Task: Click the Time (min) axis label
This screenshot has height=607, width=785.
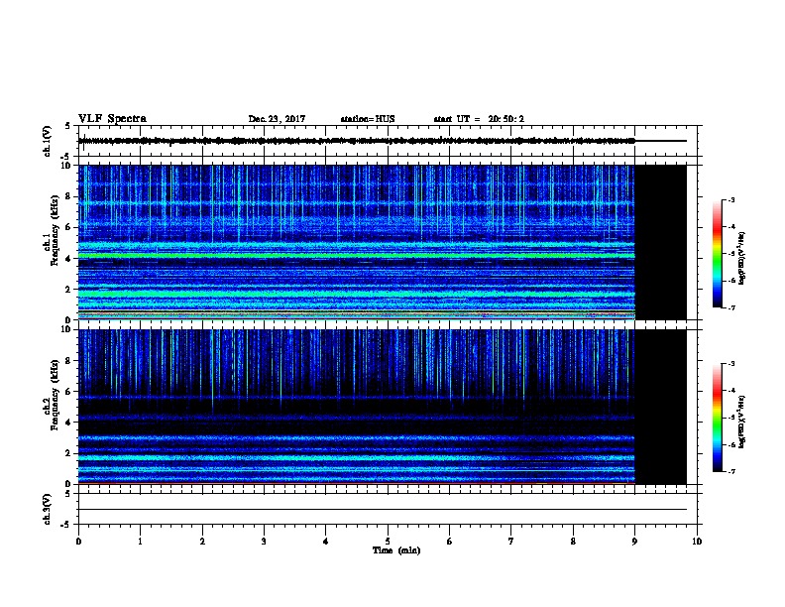Action: point(396,550)
